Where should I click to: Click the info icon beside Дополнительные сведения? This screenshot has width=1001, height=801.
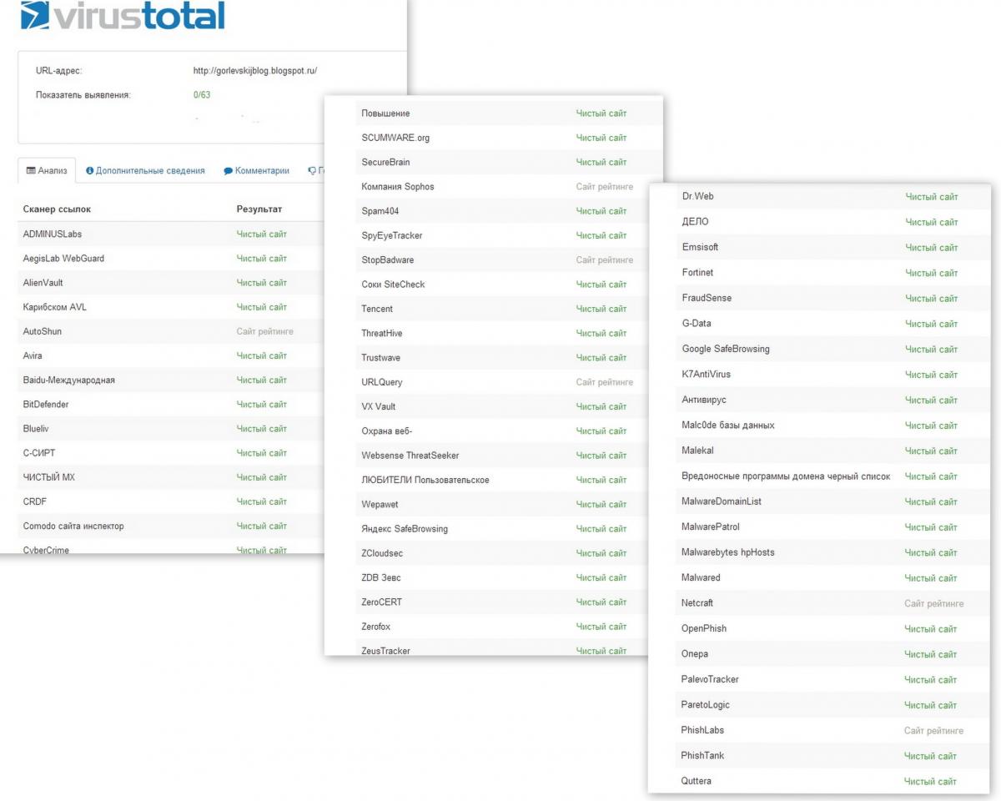89,170
